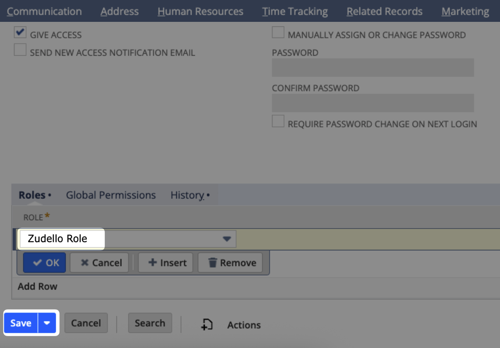Open the Zudello Role dropdown arrow
This screenshot has height=348, width=500.
(227, 239)
